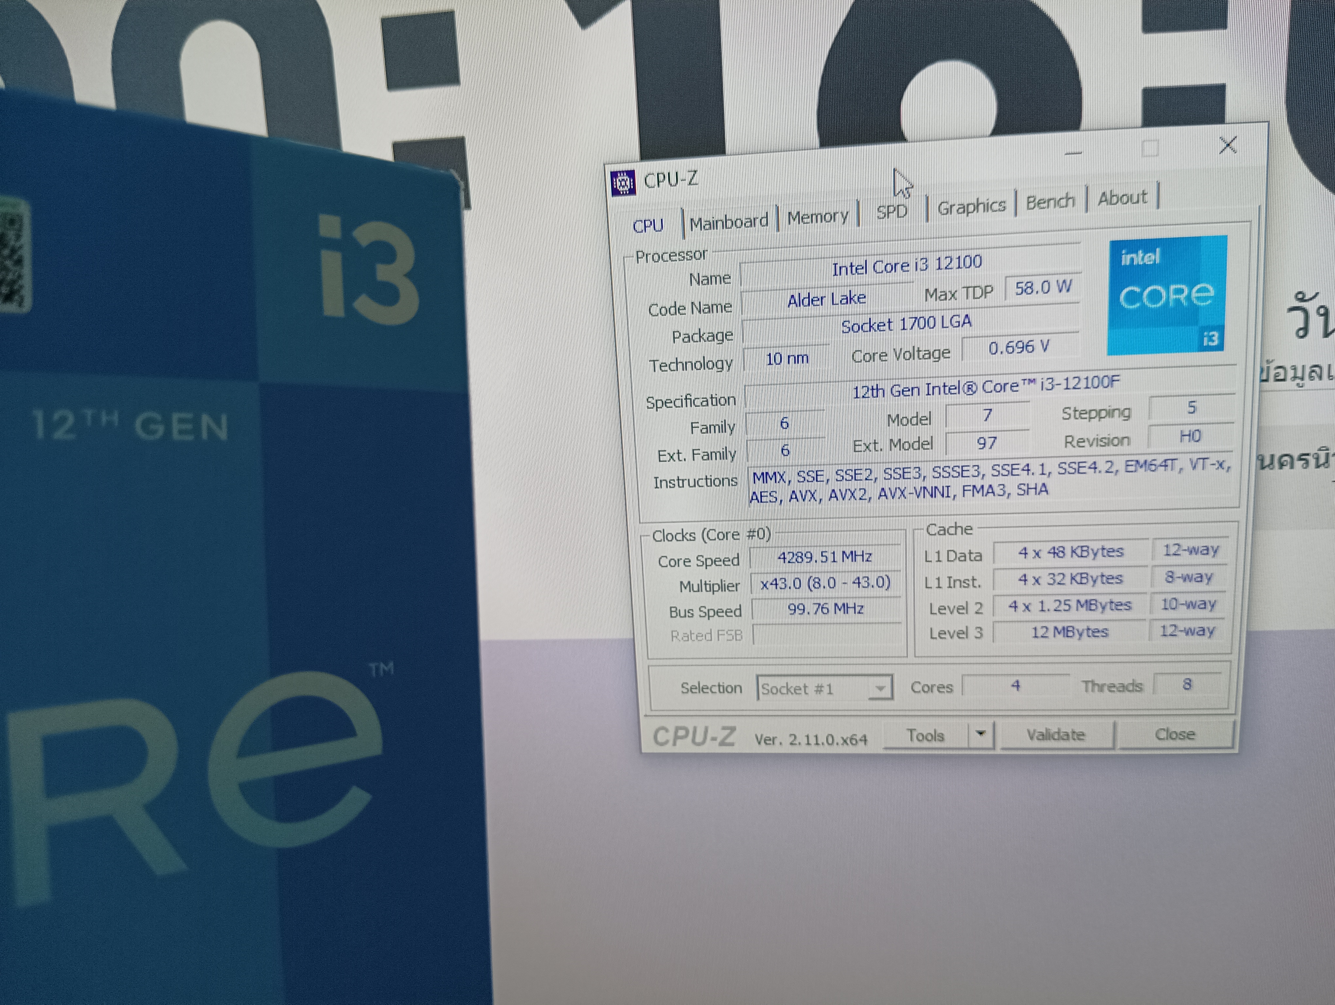
Task: Click the 8-way L1 Inst. associativity
Action: pyautogui.click(x=1189, y=577)
